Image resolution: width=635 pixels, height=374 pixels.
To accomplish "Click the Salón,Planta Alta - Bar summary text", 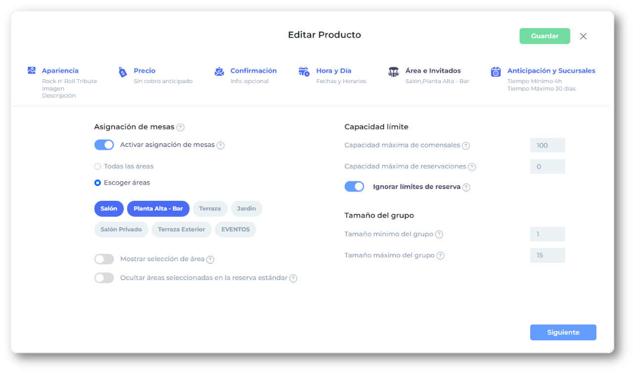I will point(437,81).
